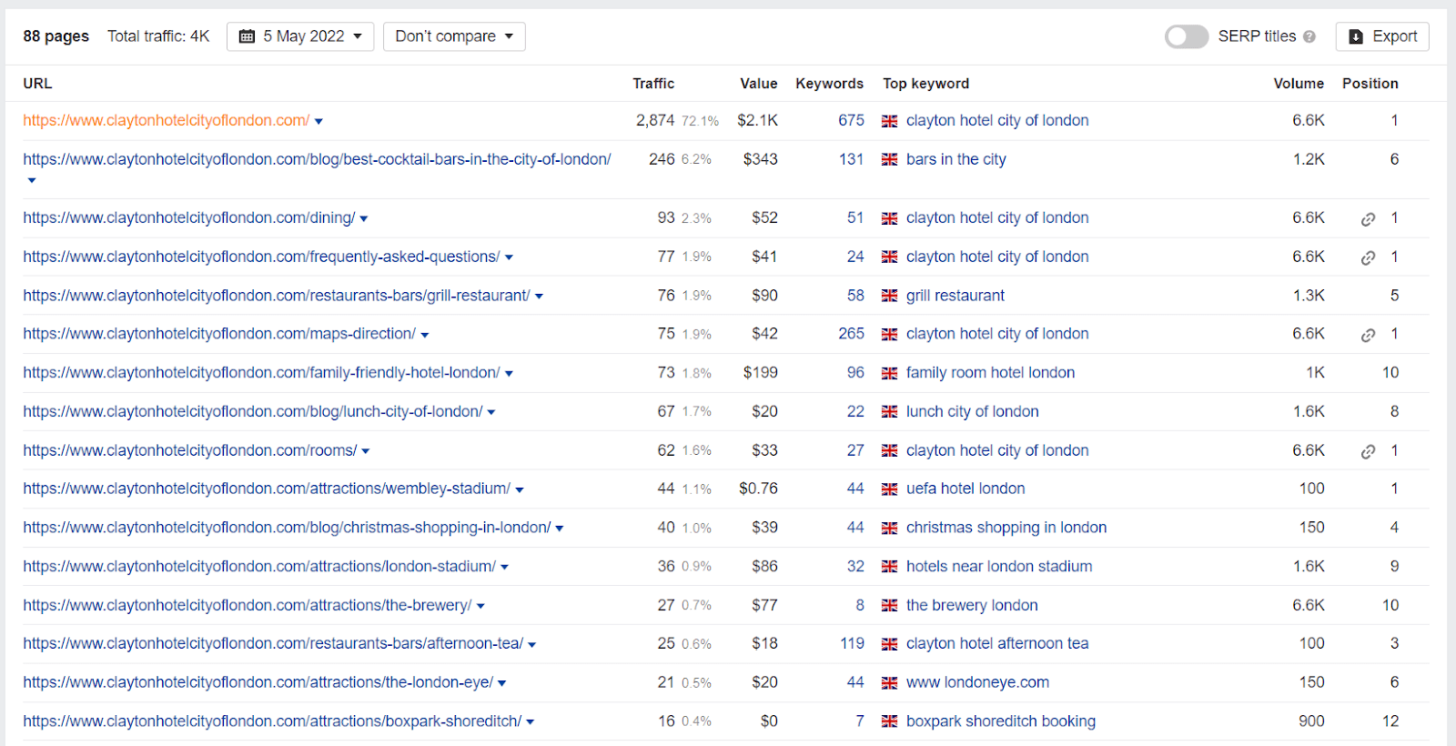Expand the dining URL dropdown arrow
The image size is (1456, 746).
(x=364, y=219)
